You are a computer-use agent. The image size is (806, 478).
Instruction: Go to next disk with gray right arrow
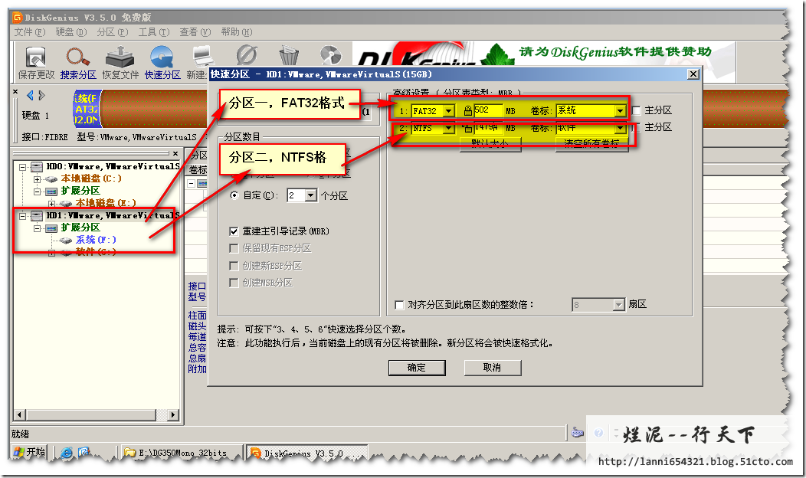41,95
